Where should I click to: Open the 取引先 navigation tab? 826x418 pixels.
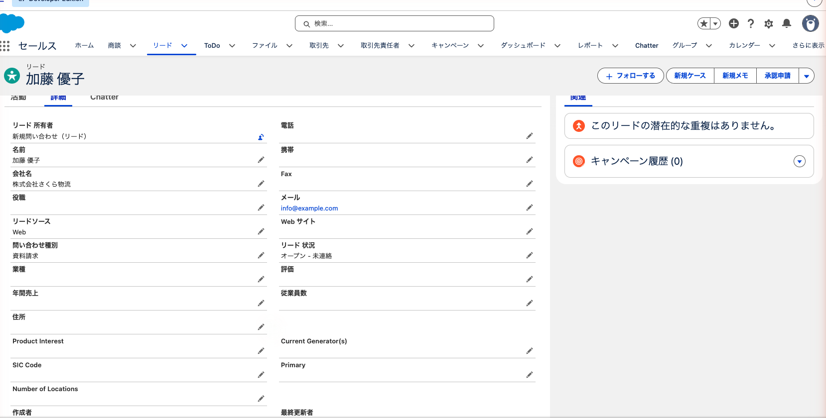(319, 45)
